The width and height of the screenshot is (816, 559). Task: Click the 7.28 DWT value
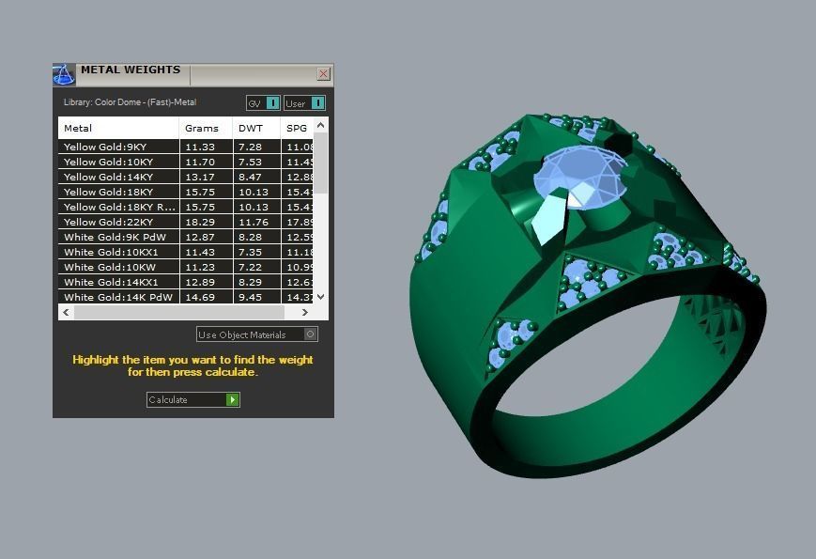coord(250,147)
